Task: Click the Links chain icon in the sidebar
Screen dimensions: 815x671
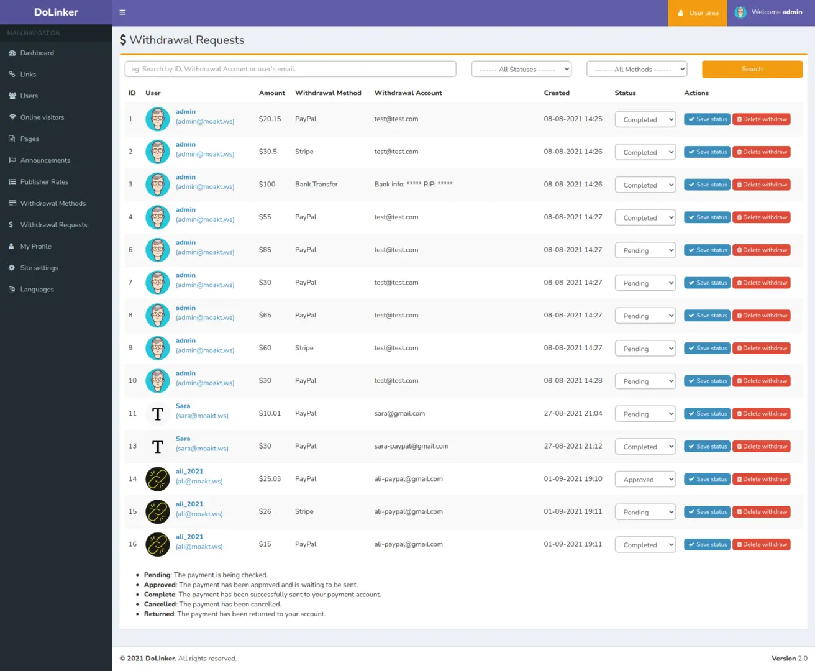Action: (x=12, y=75)
